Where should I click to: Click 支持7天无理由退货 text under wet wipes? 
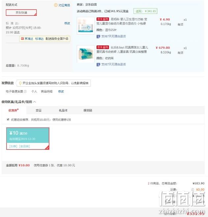point(113,37)
